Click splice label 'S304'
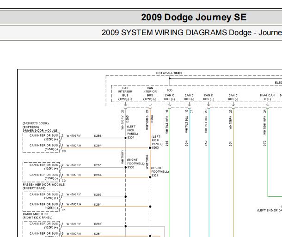 131,138
